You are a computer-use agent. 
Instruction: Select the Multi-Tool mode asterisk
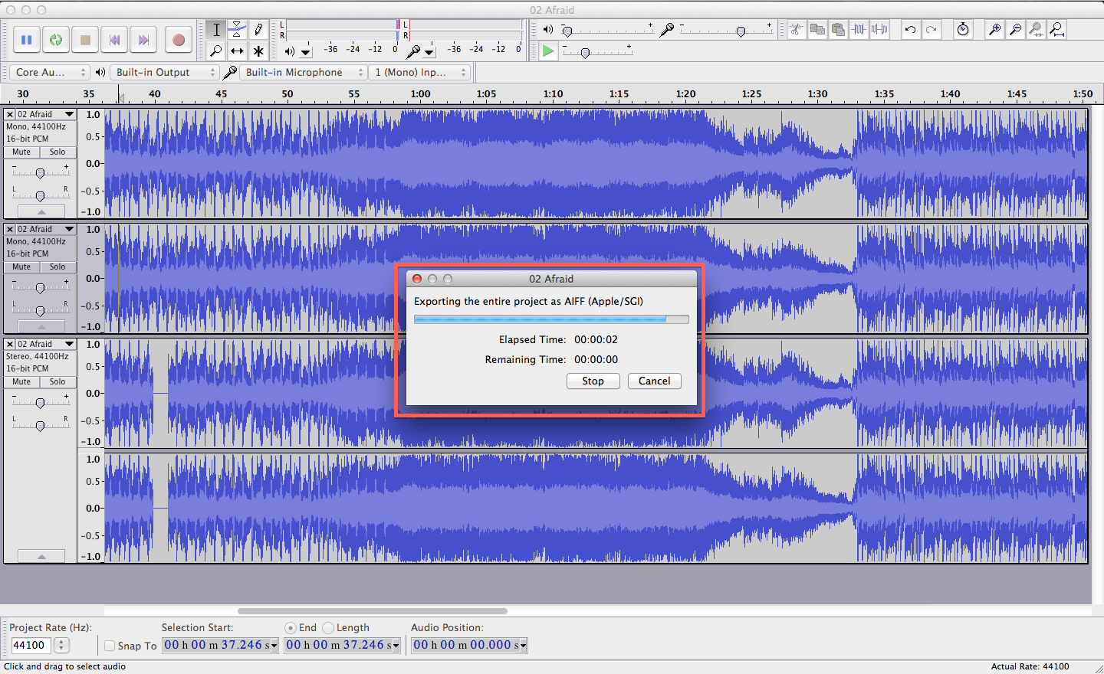click(x=258, y=51)
